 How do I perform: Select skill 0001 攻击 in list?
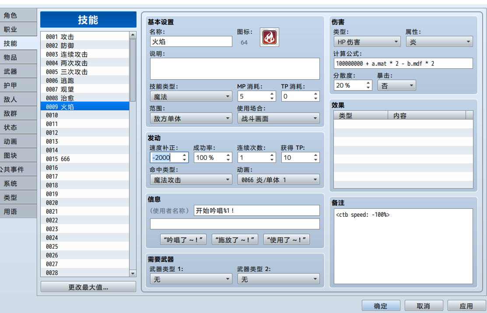(x=85, y=37)
